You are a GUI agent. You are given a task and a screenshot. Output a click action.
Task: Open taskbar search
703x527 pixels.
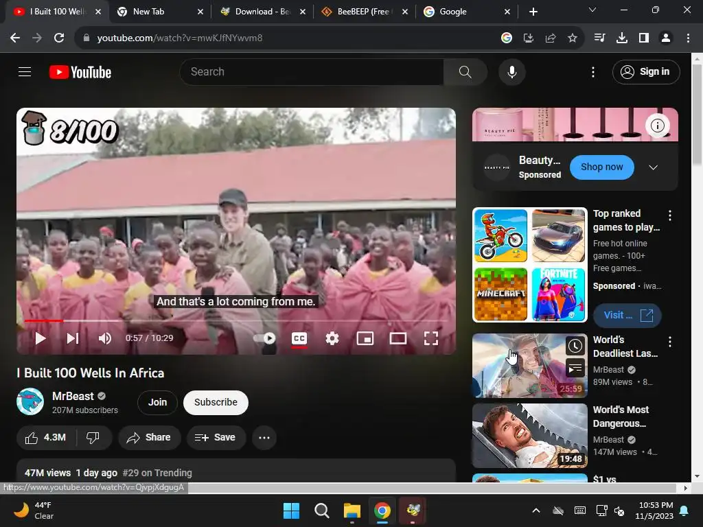pyautogui.click(x=321, y=511)
